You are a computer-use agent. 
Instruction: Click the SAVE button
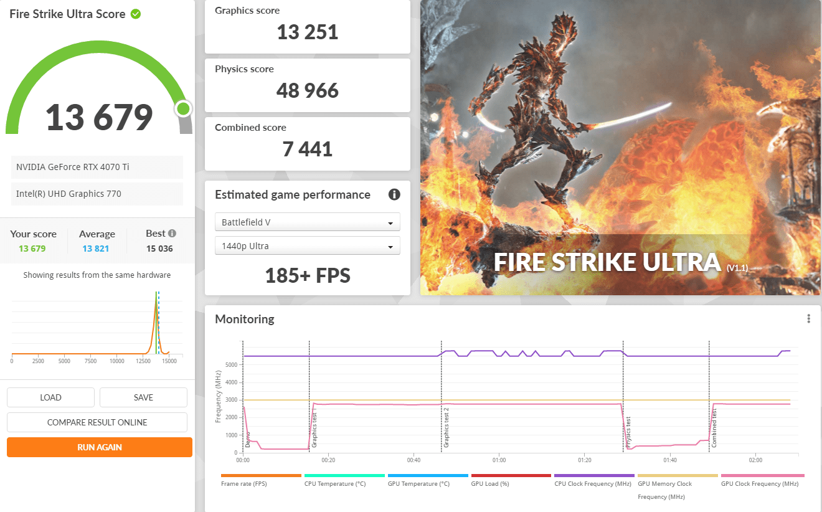click(143, 397)
